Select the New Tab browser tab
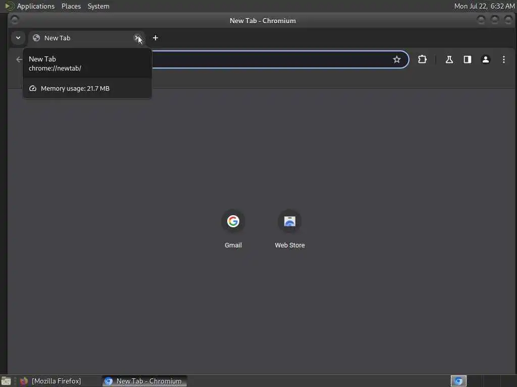This screenshot has width=517, height=387. tap(86, 38)
